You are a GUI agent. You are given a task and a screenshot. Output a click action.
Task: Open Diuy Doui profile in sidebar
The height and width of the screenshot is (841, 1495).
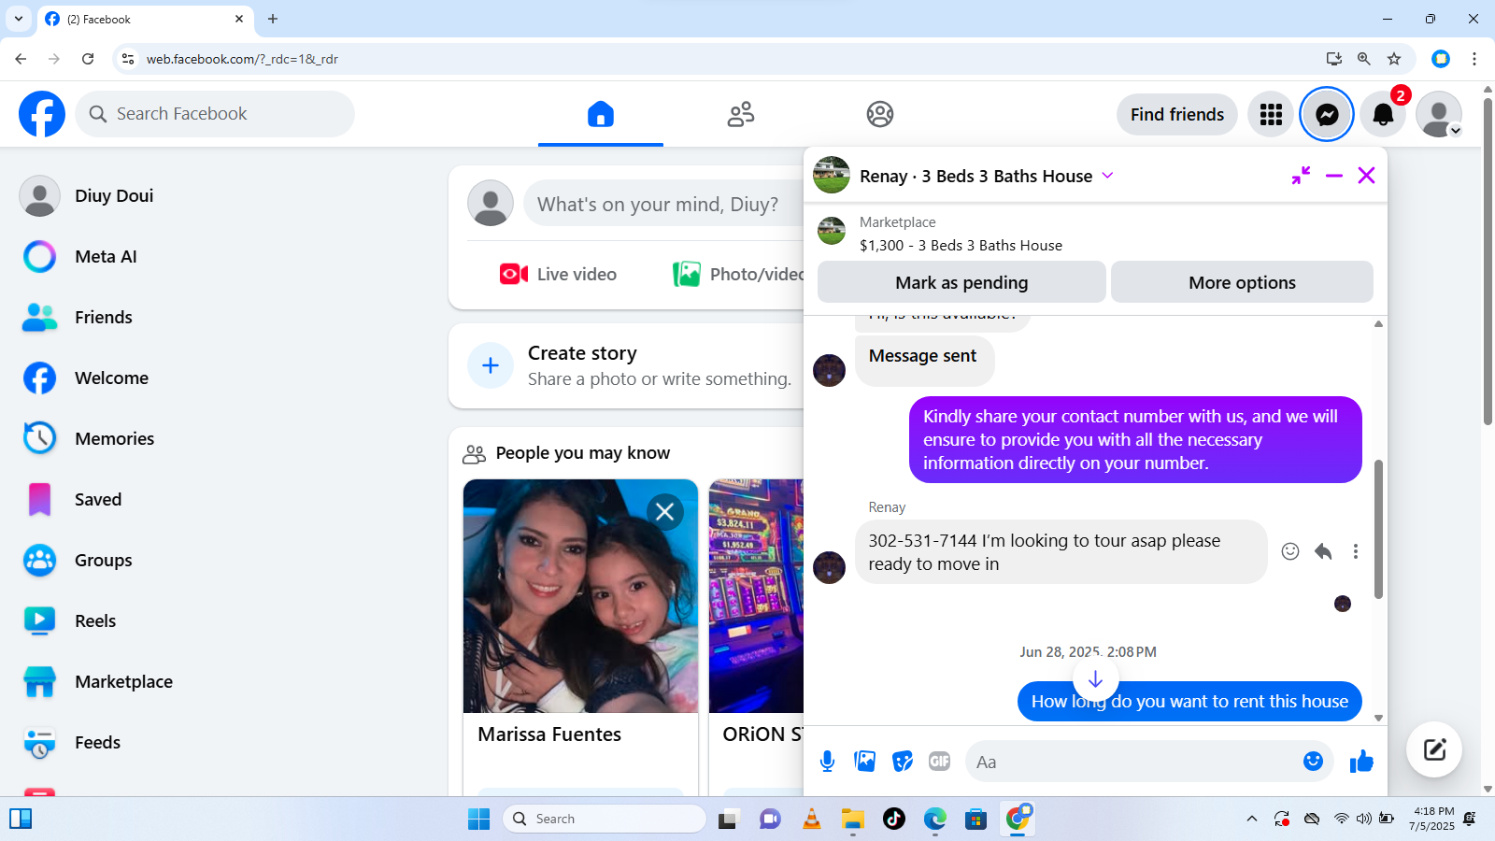coord(115,195)
